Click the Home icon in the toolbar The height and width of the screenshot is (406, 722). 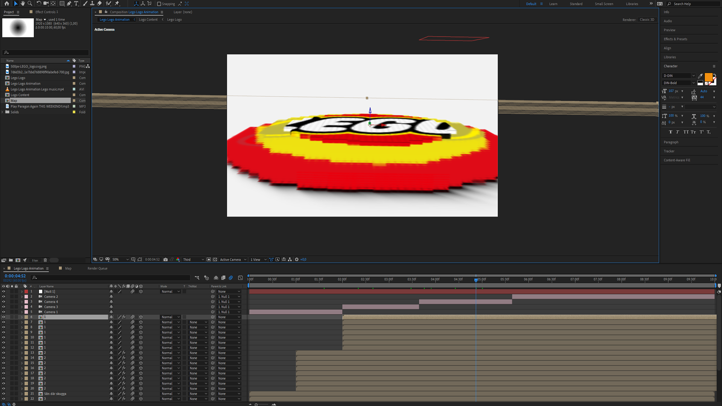pyautogui.click(x=7, y=3)
